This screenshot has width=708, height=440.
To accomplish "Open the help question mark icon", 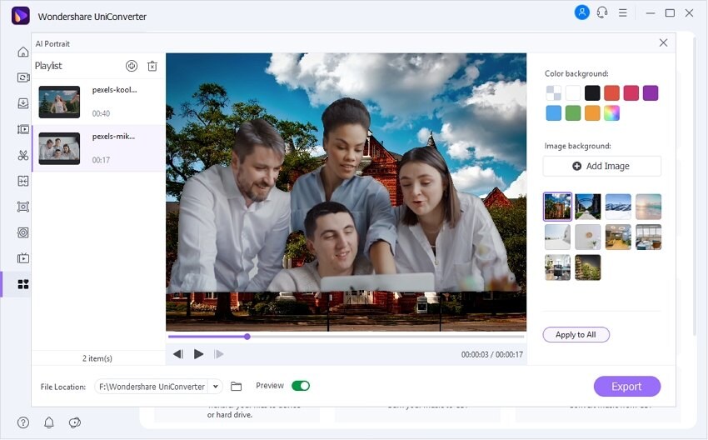I will pos(23,422).
